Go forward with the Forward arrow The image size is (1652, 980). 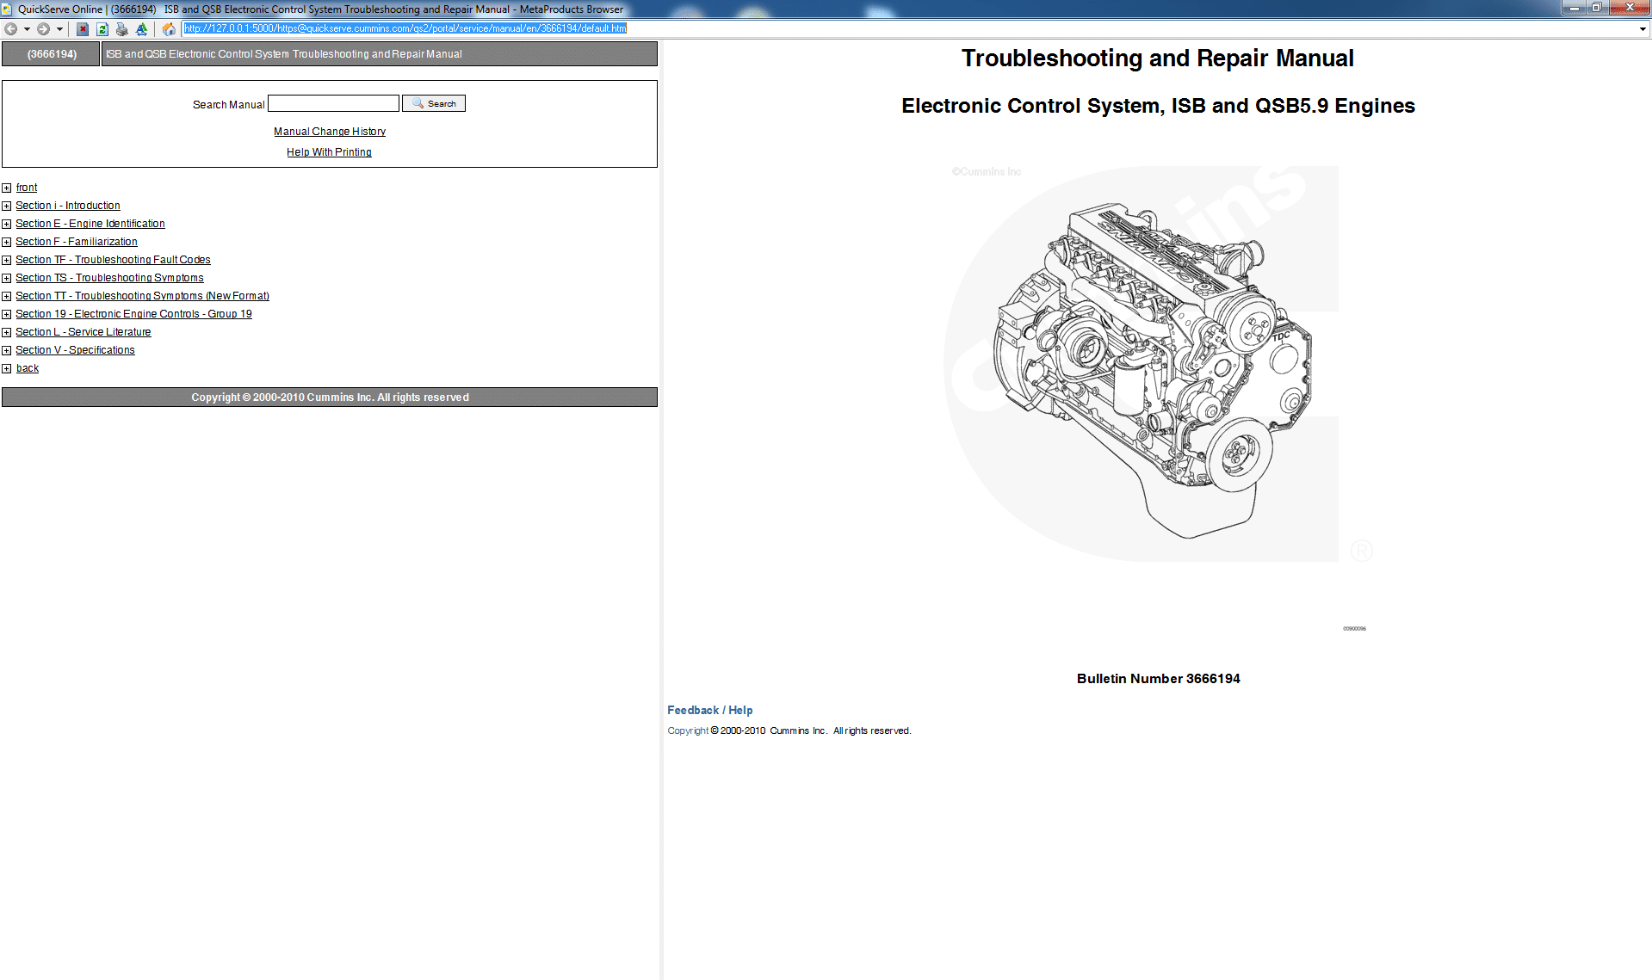pos(43,29)
